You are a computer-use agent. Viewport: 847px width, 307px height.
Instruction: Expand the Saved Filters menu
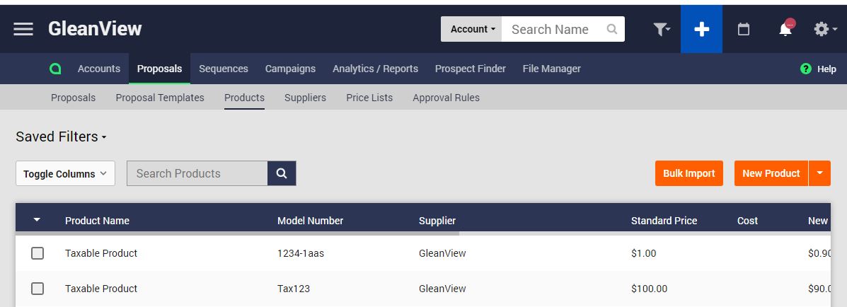pos(61,137)
